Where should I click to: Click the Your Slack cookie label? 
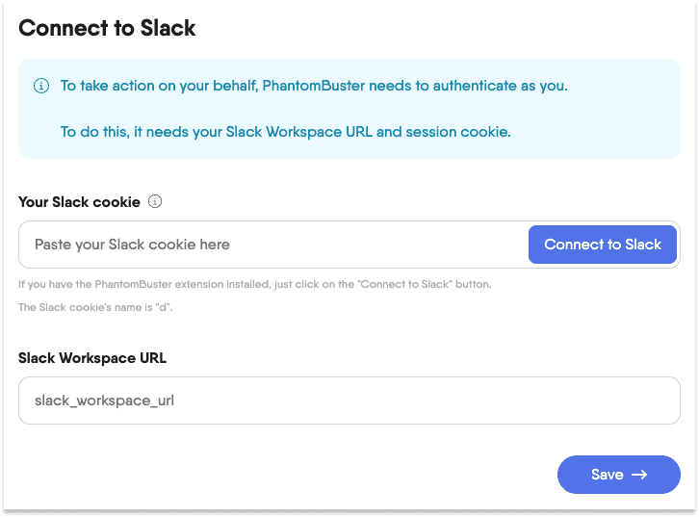click(x=79, y=202)
